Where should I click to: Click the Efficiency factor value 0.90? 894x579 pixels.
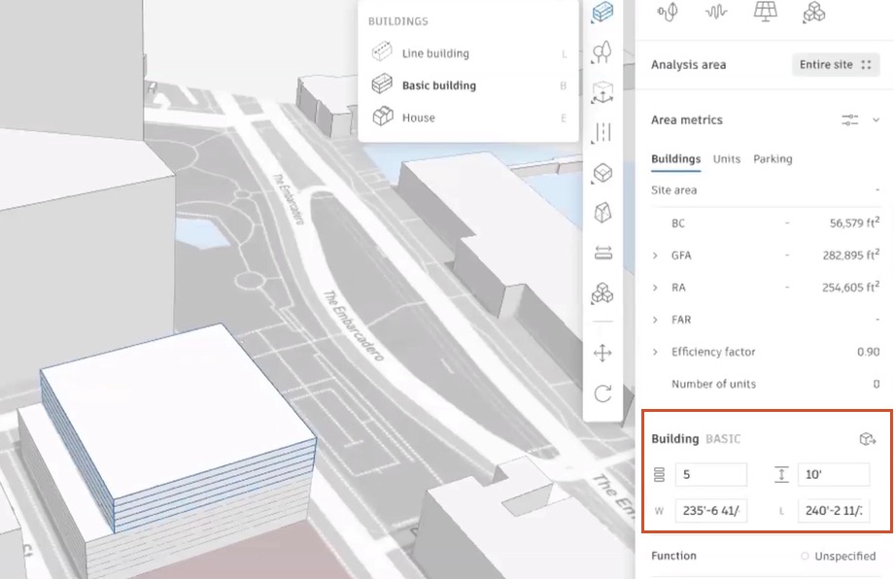(x=869, y=353)
